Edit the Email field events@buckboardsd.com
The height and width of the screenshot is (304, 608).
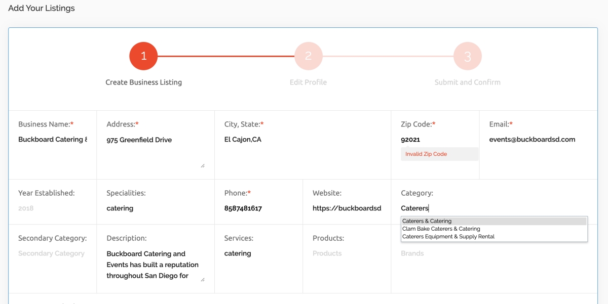coord(538,140)
